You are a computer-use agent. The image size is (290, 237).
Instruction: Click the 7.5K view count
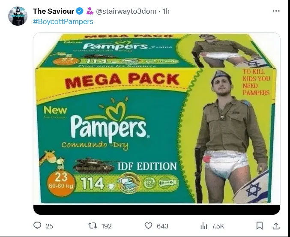point(218,226)
